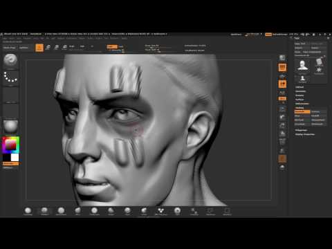
Task: Click the Draw Size slider
Action: (158, 46)
